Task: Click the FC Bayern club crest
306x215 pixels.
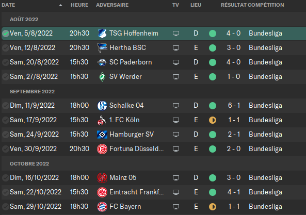Action: coord(102,207)
